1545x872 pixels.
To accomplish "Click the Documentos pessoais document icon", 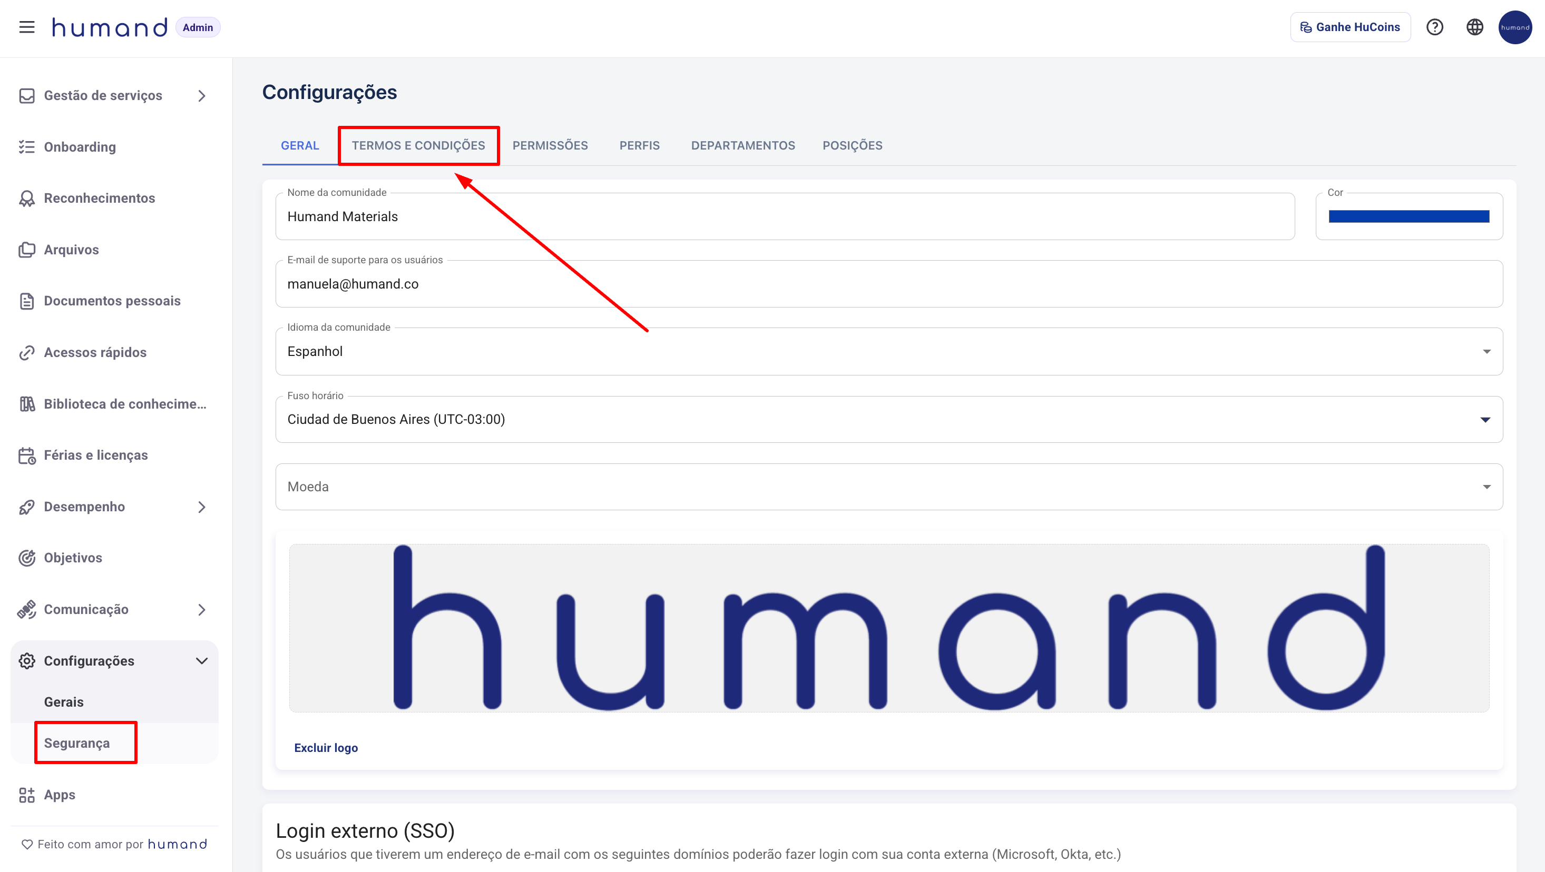I will (x=27, y=301).
